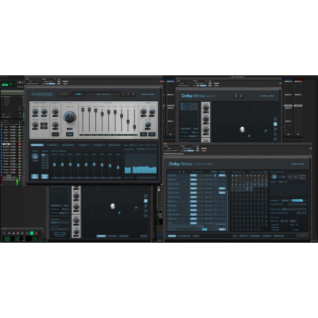Switch to Side Panner tab in lower Beam
The height and width of the screenshot is (318, 318).
click(123, 236)
